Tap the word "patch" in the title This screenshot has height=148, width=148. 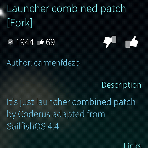pyautogui.click(x=113, y=9)
